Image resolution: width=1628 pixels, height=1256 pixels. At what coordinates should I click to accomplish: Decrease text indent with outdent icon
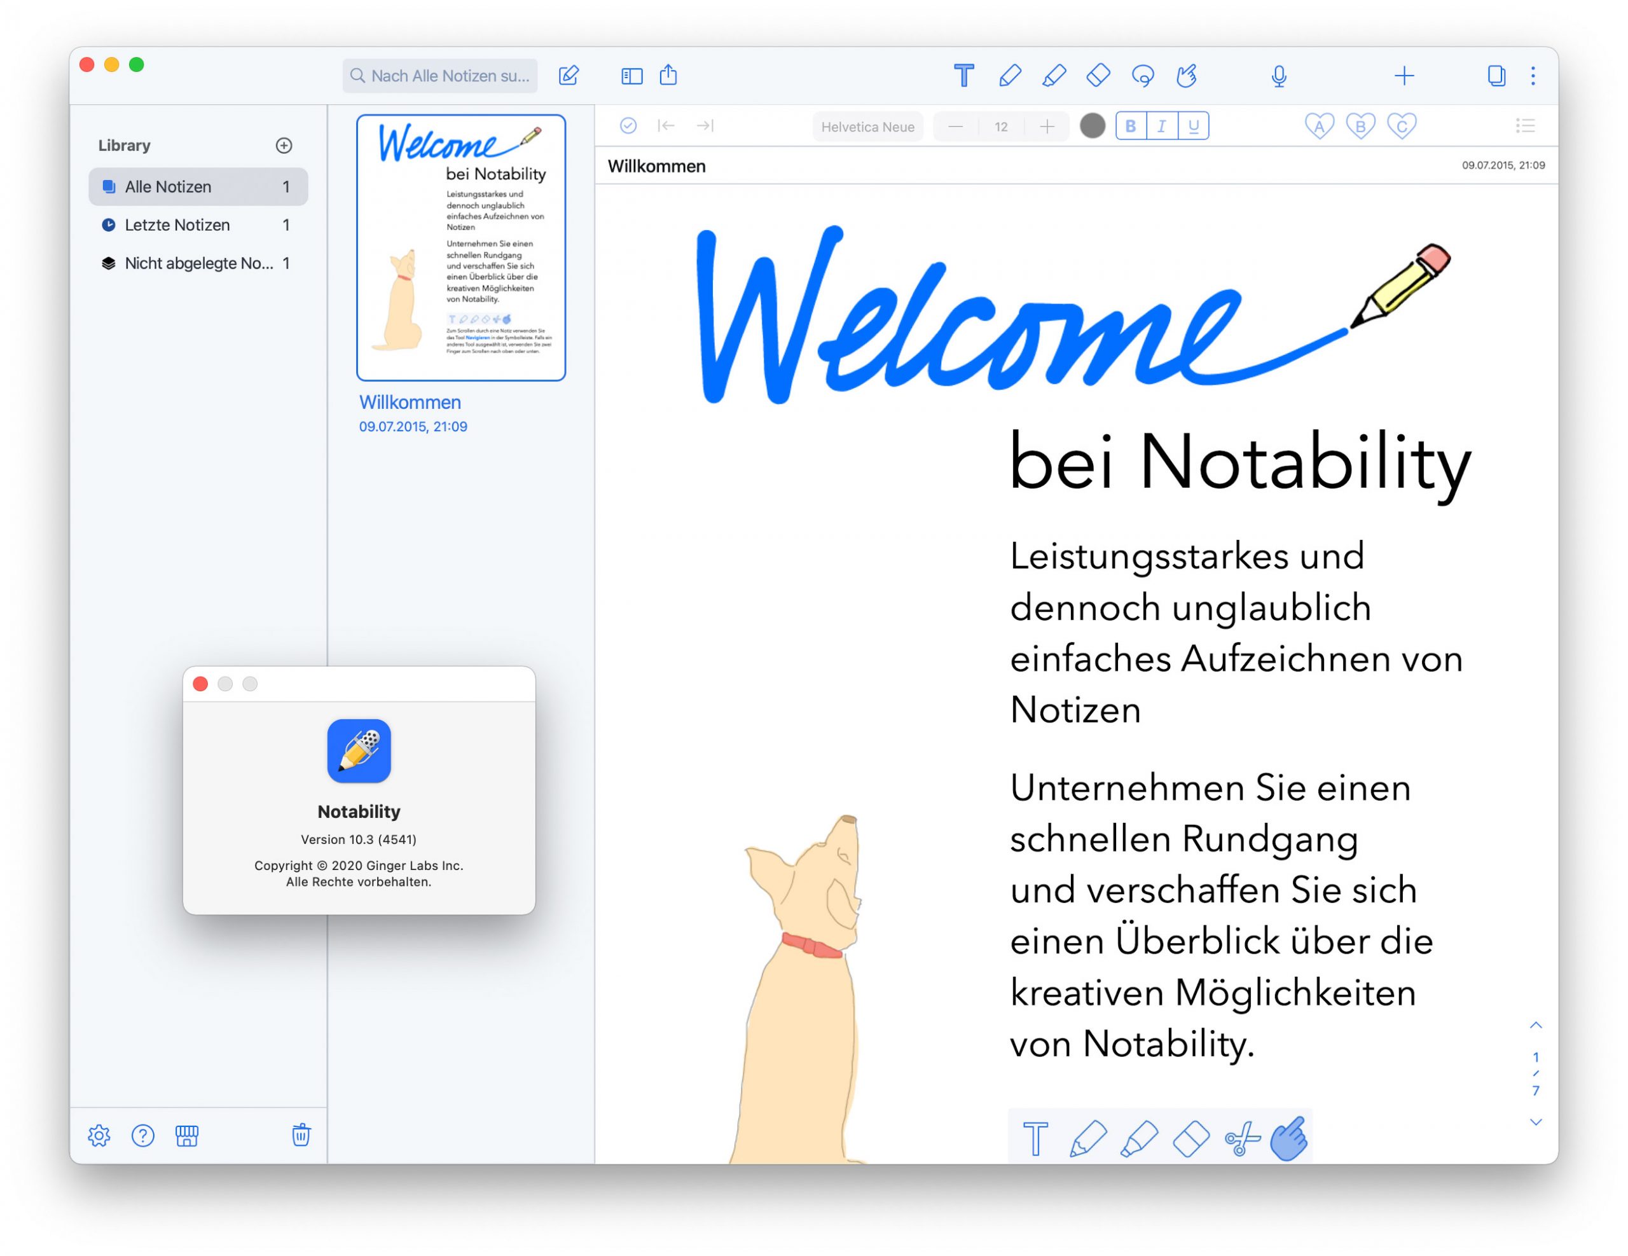[666, 125]
